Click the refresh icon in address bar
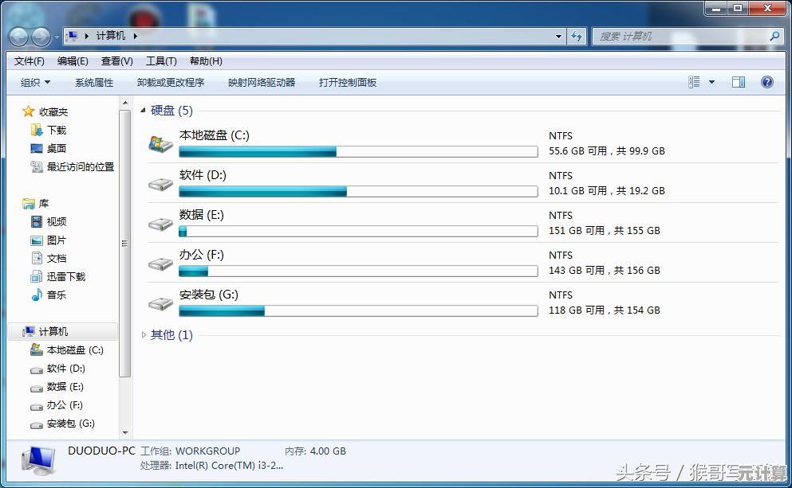 pyautogui.click(x=576, y=35)
